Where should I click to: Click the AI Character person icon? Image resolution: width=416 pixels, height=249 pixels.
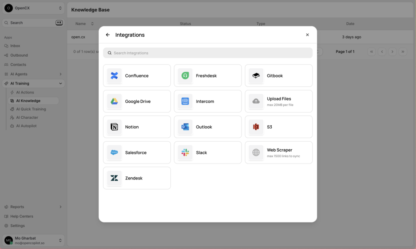[12, 117]
